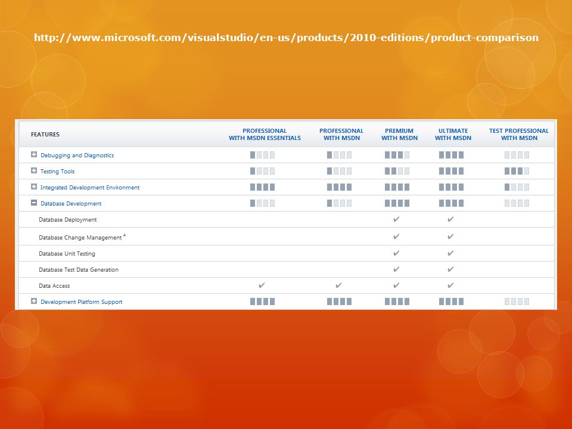Click Database Development bars under Premium
Viewport: 572px width, 429px height.
pos(397,203)
